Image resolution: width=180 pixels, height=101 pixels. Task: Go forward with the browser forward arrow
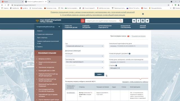(5, 5)
